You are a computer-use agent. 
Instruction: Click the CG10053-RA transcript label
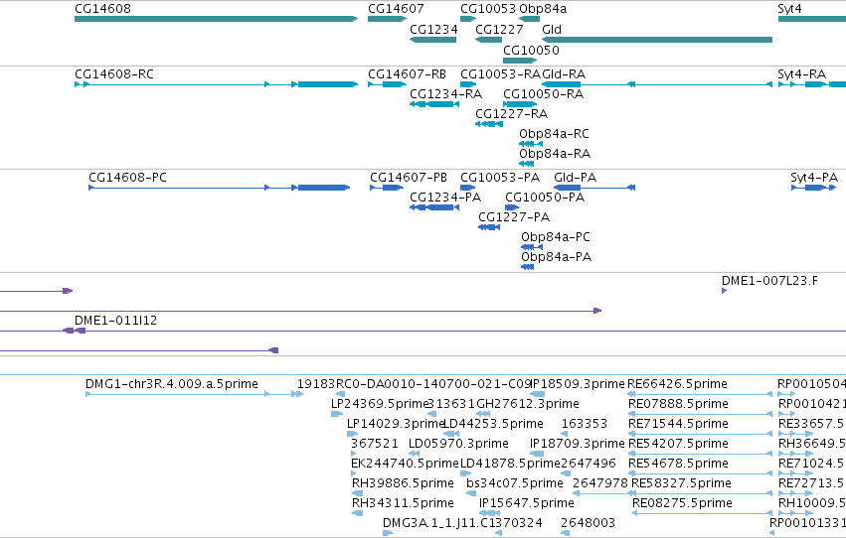click(x=500, y=73)
